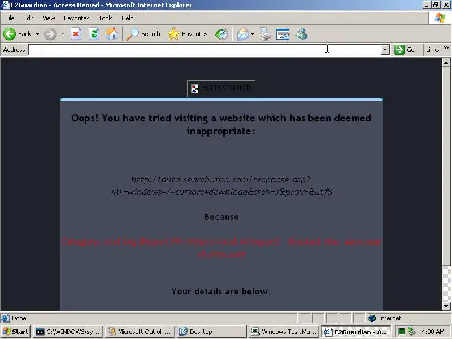Open the Windows Start button
The width and height of the screenshot is (452, 339).
(16, 332)
